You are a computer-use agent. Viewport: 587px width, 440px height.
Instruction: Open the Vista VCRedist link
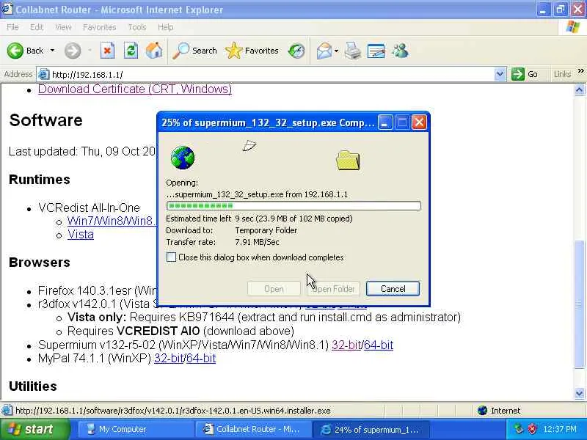point(81,234)
